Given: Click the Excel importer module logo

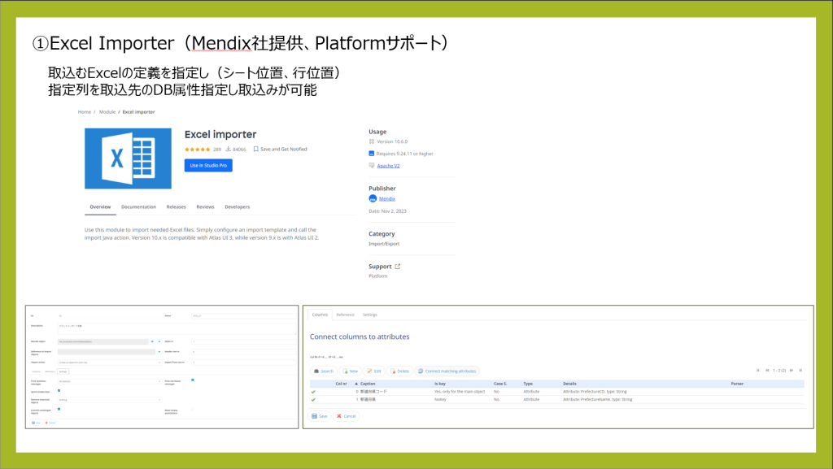Looking at the screenshot, I should [x=128, y=158].
